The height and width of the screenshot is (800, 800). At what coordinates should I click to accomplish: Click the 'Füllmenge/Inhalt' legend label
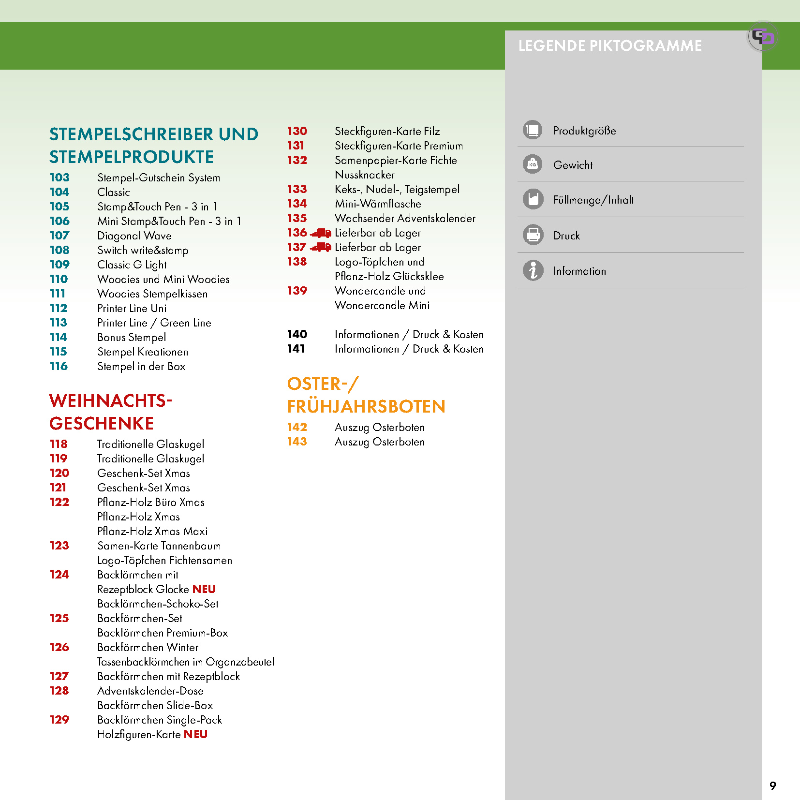pyautogui.click(x=593, y=200)
